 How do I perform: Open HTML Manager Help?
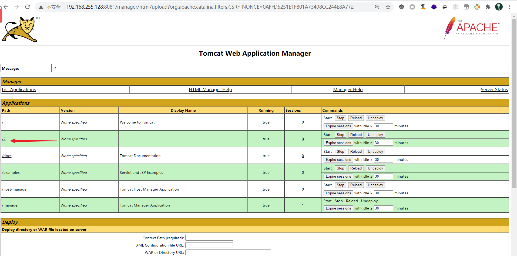pos(210,89)
